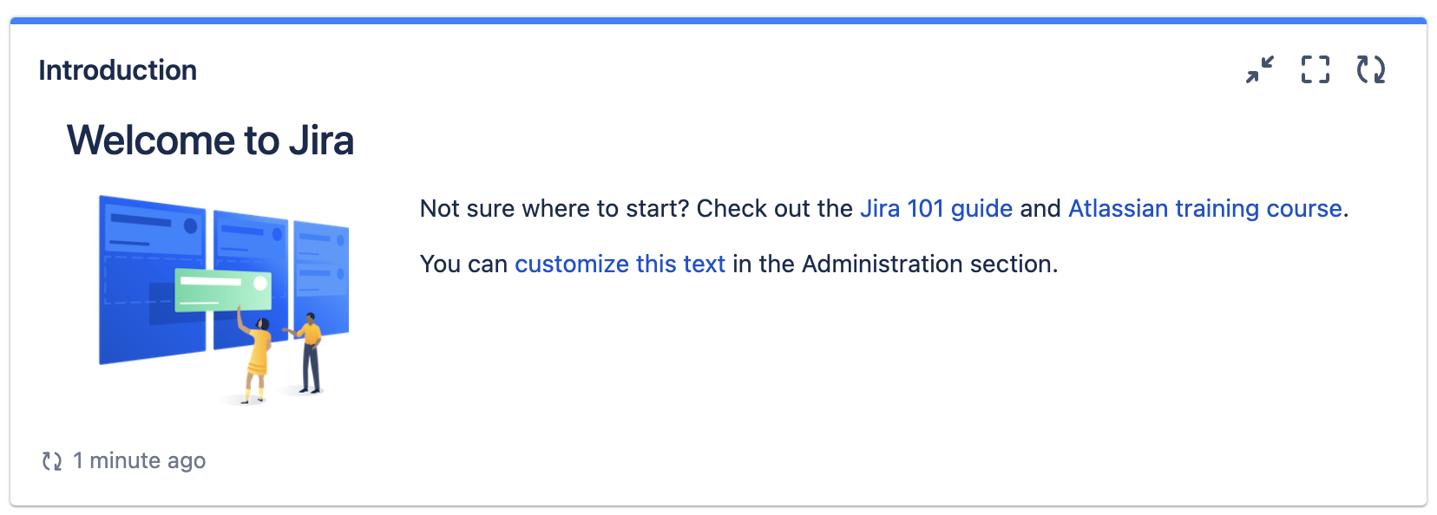This screenshot has width=1437, height=515.
Task: Follow the Atlassian training course link
Action: pyautogui.click(x=1205, y=209)
